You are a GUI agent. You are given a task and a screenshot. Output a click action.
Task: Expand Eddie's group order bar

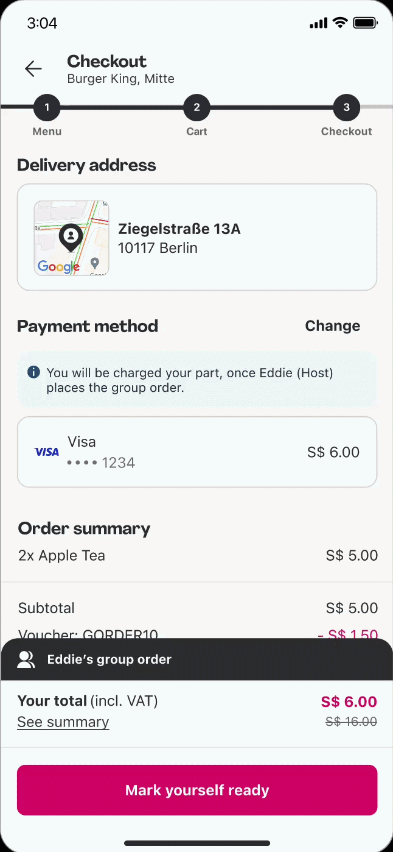pyautogui.click(x=196, y=659)
